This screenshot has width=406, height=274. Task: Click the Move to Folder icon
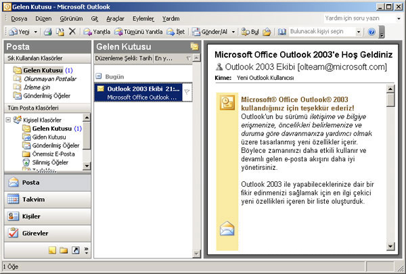point(60,32)
